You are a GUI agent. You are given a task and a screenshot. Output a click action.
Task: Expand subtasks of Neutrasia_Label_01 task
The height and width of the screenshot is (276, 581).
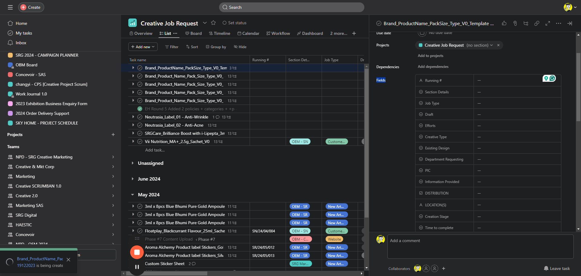[x=133, y=117]
